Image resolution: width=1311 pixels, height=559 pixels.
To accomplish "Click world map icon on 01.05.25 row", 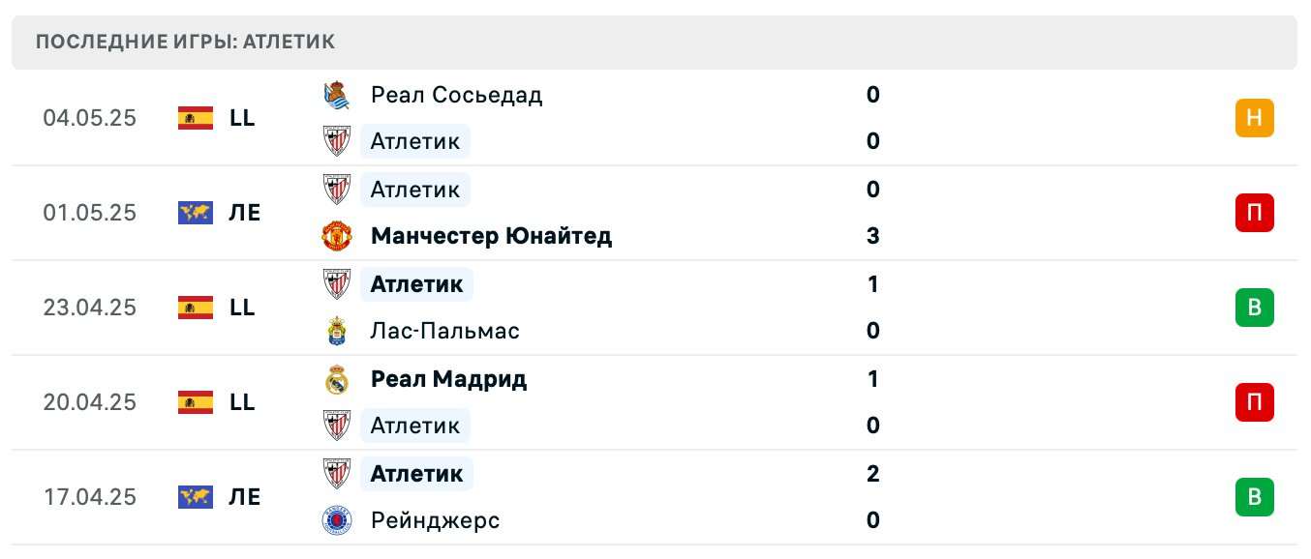I will (x=196, y=213).
